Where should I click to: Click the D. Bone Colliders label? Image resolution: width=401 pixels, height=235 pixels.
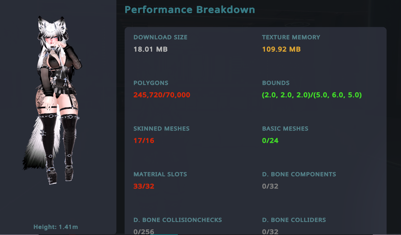(x=294, y=220)
